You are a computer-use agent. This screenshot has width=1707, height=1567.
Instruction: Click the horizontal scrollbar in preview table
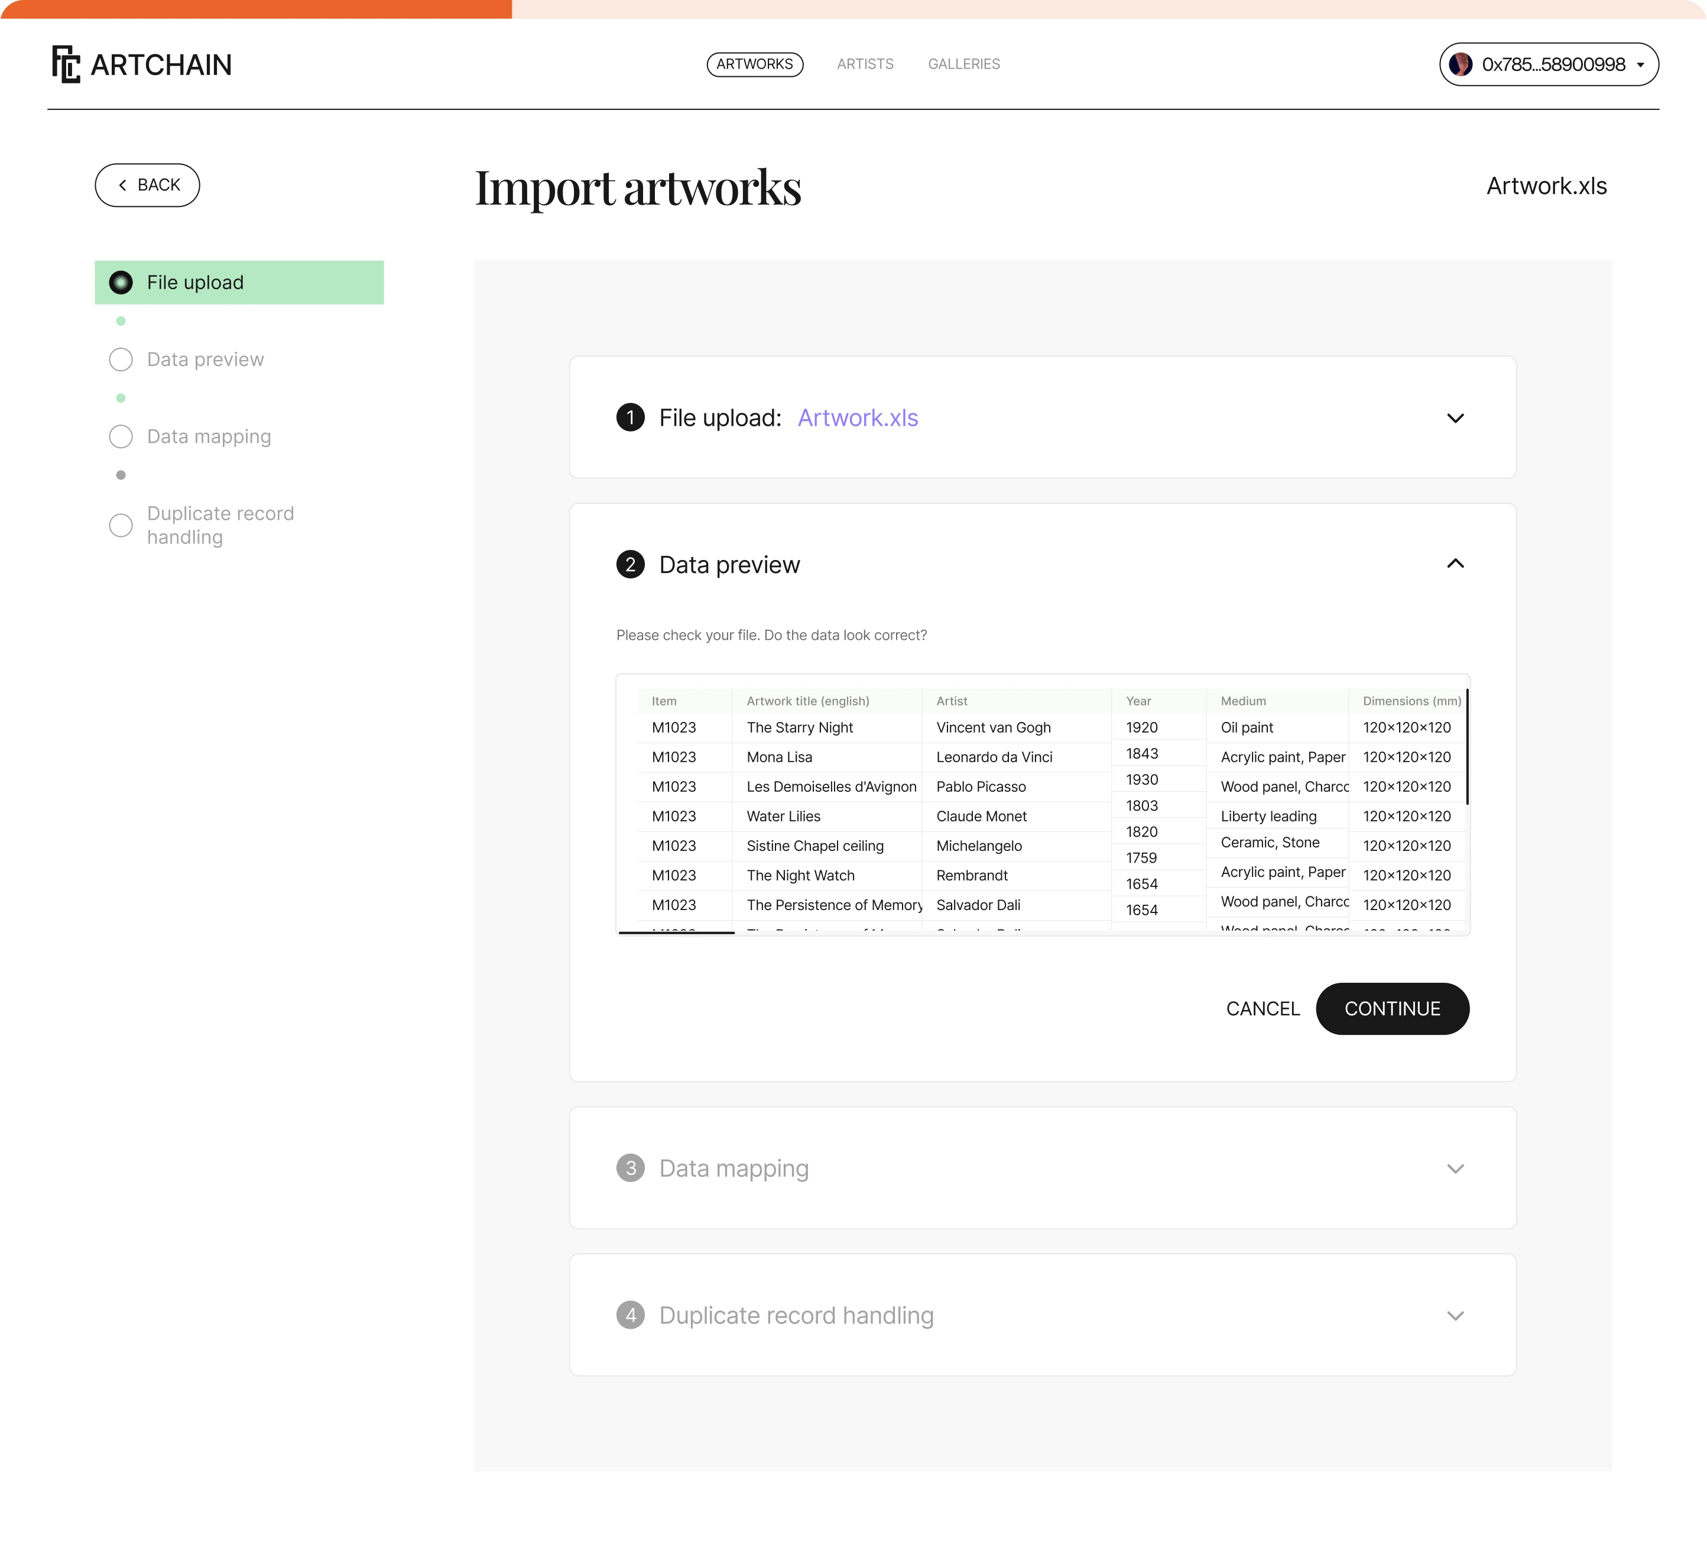(676, 933)
